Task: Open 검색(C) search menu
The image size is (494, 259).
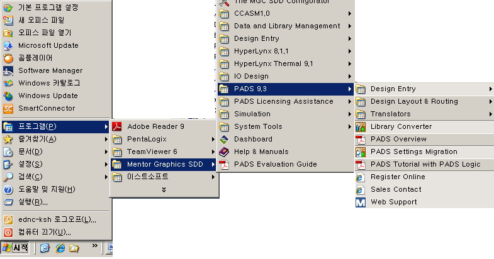Action: click(57, 177)
